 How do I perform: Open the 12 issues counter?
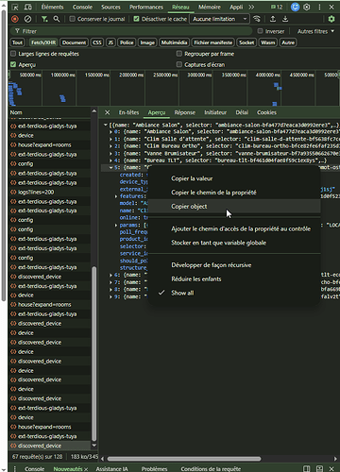[277, 7]
